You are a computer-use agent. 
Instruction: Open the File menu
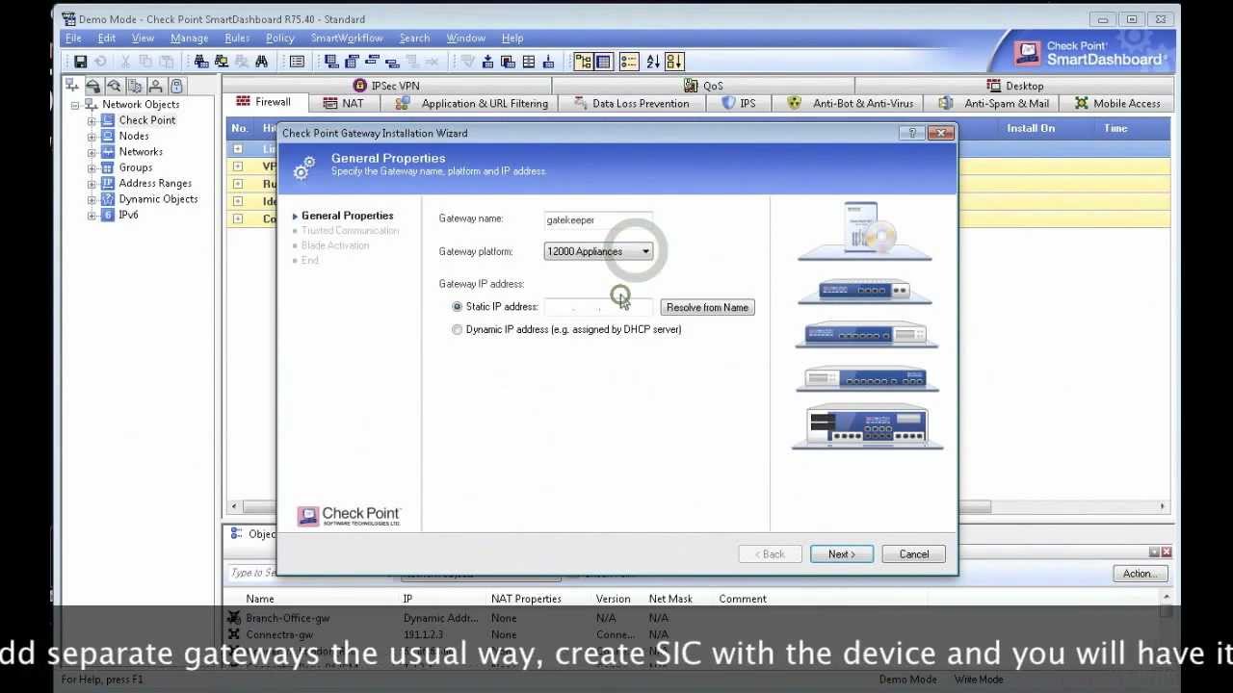[x=73, y=38]
